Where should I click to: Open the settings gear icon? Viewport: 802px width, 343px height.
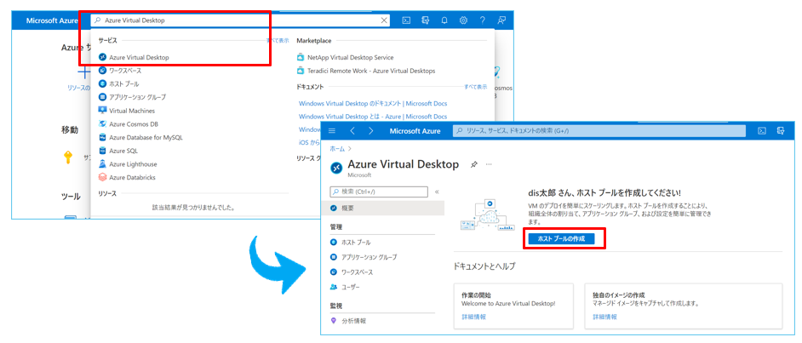coord(463,20)
